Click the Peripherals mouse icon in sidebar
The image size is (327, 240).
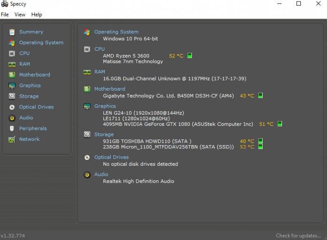pos(12,129)
